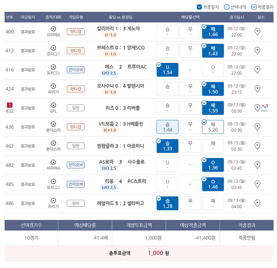The image size is (277, 268).
Task: Toggle the 적중일치 checkbox
Action: tap(199, 7)
